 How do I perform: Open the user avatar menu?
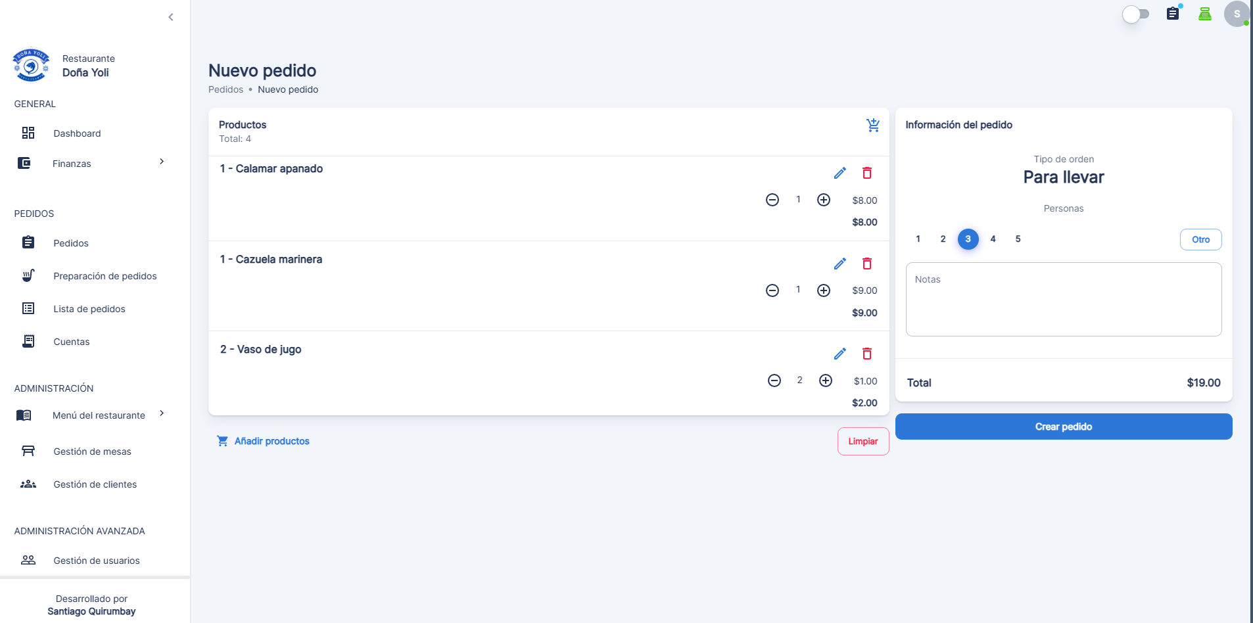point(1237,13)
